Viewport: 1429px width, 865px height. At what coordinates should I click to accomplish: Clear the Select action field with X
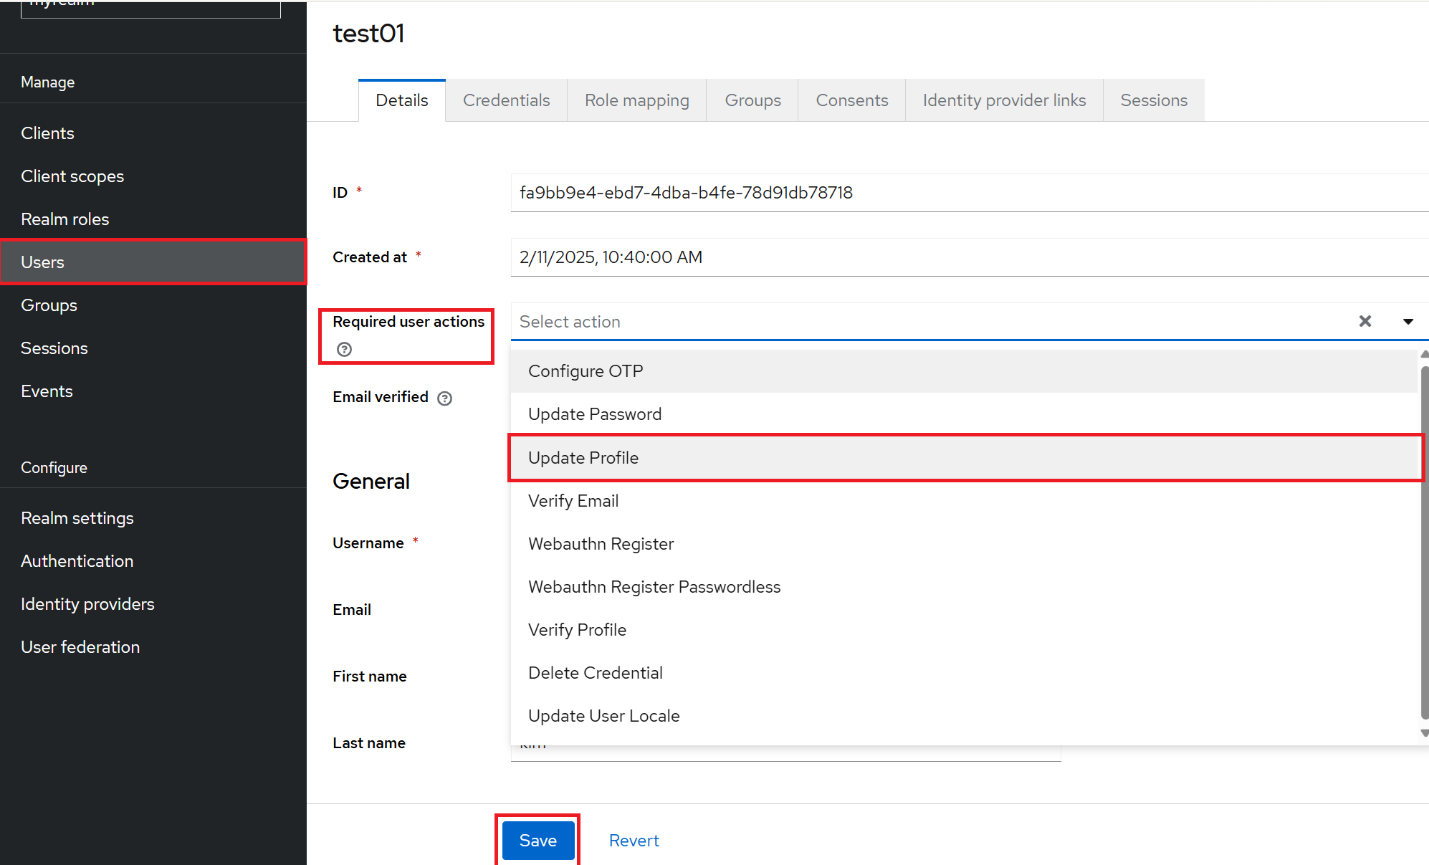point(1365,322)
